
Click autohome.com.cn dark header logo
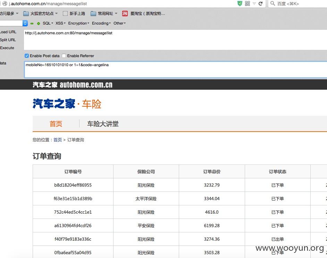coord(73,85)
